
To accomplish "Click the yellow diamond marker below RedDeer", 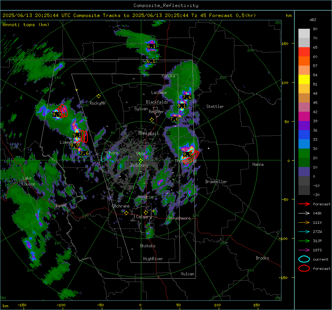I will 152,120.
